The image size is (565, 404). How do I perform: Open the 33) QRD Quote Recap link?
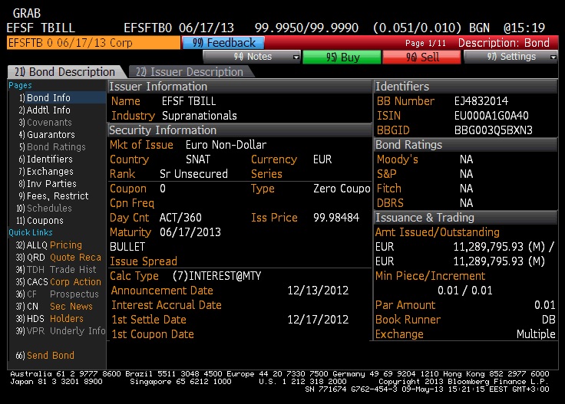(58, 258)
